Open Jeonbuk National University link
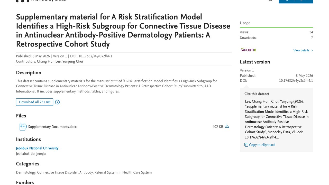This screenshot has width=329, height=185. pyautogui.click(x=37, y=148)
